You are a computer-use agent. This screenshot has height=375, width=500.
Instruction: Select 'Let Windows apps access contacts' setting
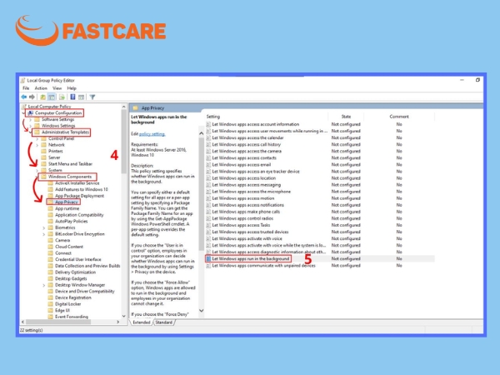click(244, 157)
